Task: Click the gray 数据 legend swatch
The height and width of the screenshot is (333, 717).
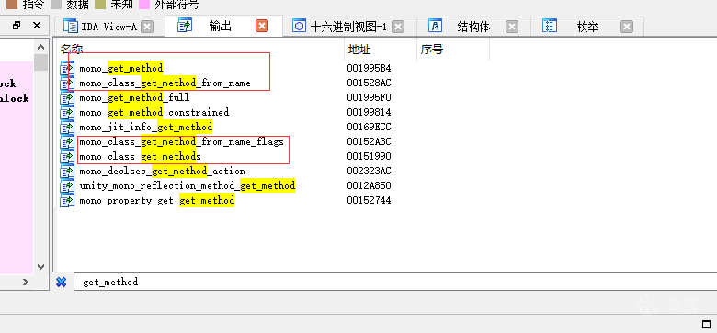Action: [x=56, y=5]
